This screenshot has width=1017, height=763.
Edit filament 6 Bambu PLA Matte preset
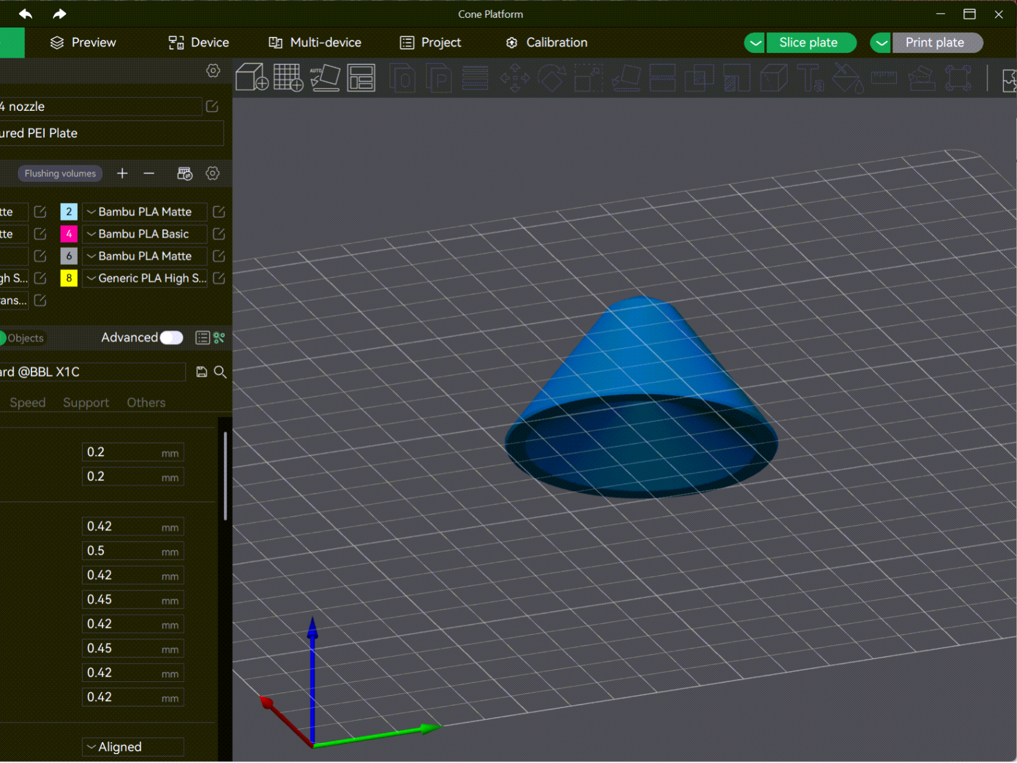tap(219, 256)
